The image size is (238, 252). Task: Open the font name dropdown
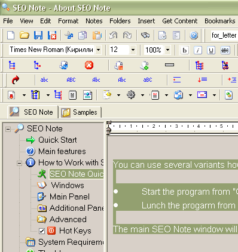tap(98, 50)
